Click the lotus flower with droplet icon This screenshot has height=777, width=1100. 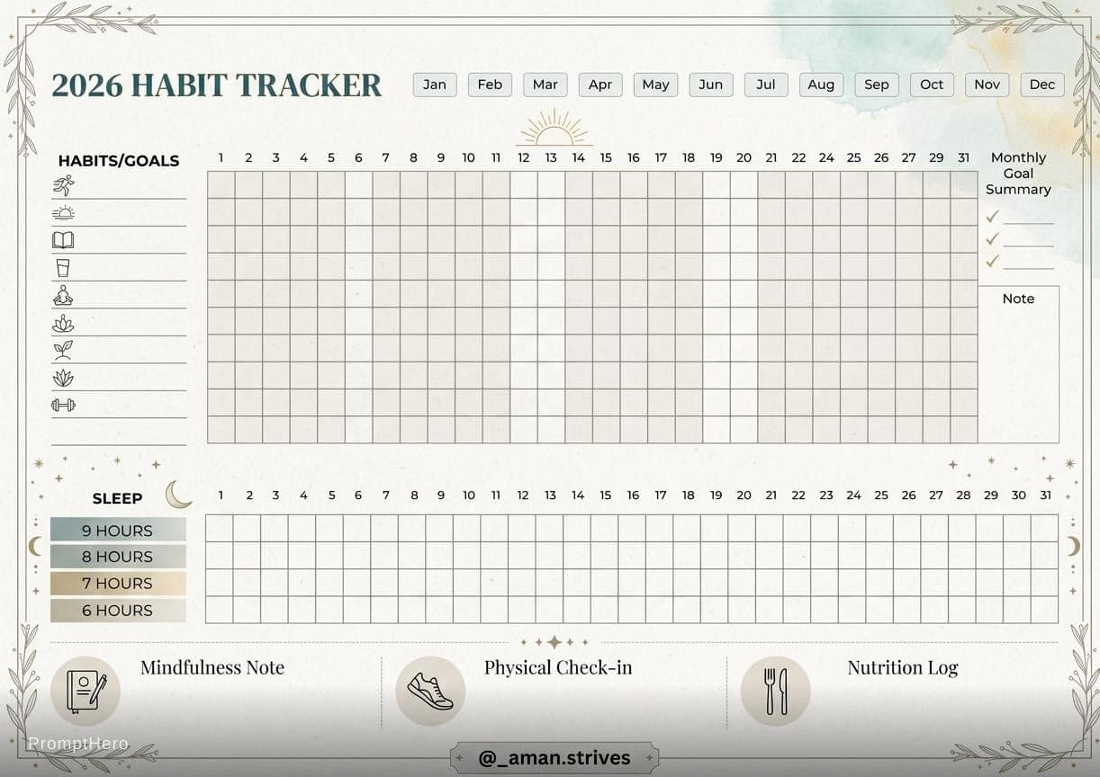[x=63, y=324]
